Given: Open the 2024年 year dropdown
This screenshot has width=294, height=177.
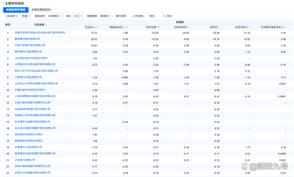Looking at the screenshot, I should click(12, 16).
